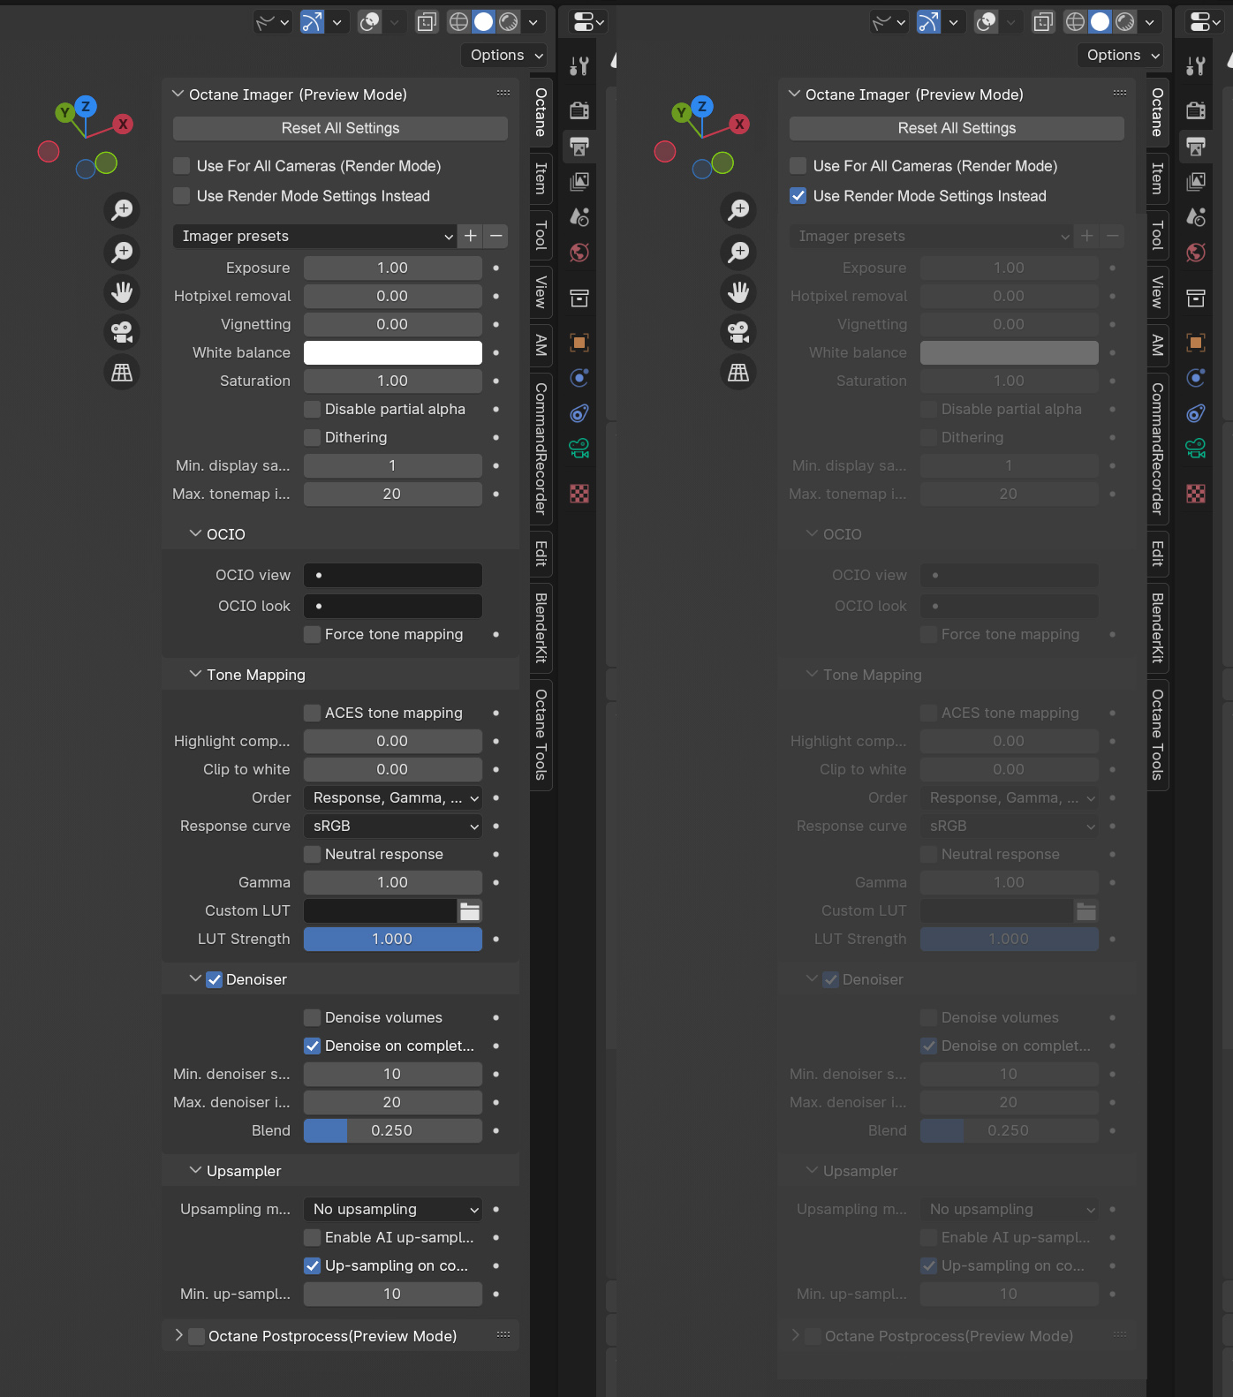Browse for a Custom LUT file, left panel
This screenshot has width=1233, height=1397.
(x=470, y=911)
